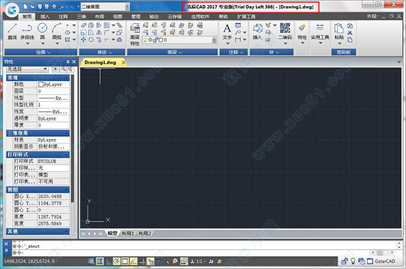Click the Save icon in quick access toolbar
Viewport: 406px width, 269px height.
[40, 7]
